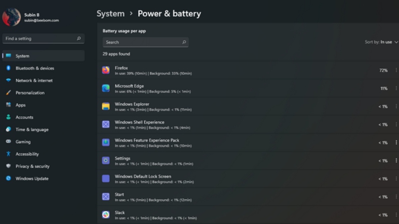399x224 pixels.
Task: Select System in the sidebar
Action: 43,56
